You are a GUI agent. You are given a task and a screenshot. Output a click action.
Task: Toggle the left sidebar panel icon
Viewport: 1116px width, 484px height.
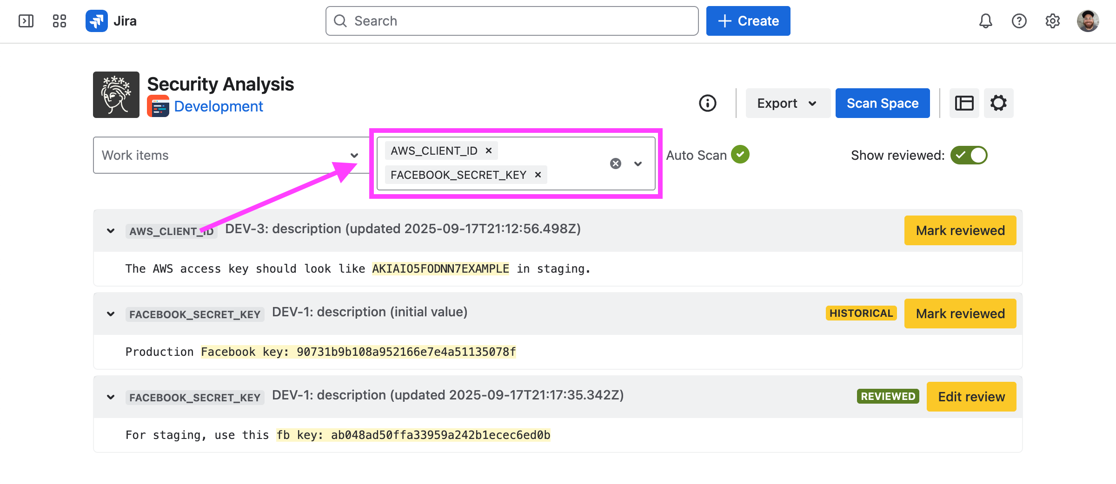click(26, 21)
